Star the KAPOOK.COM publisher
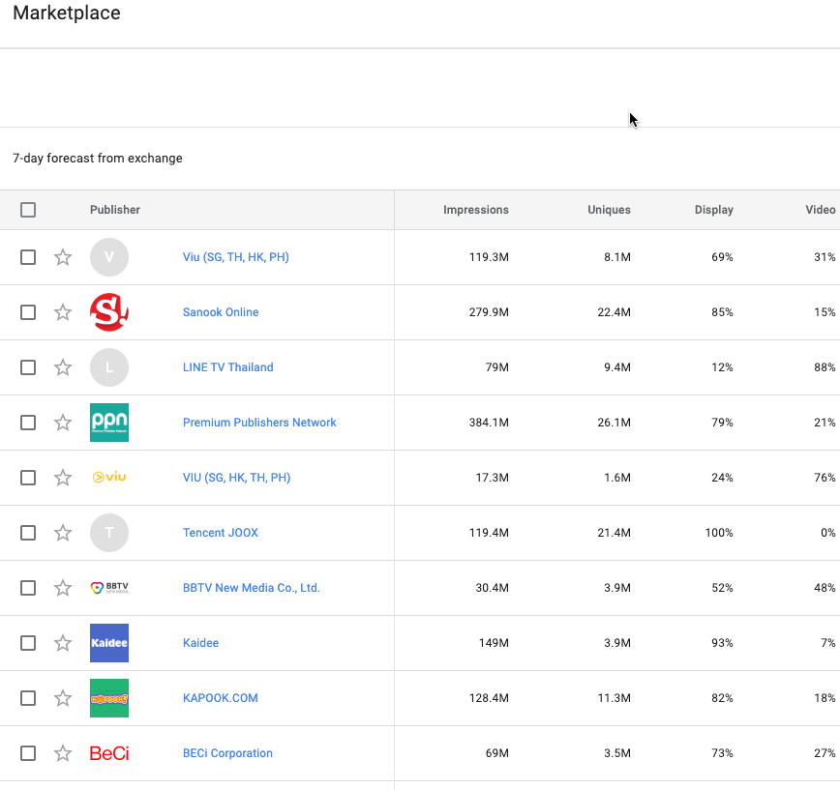The height and width of the screenshot is (790, 840). (x=63, y=698)
